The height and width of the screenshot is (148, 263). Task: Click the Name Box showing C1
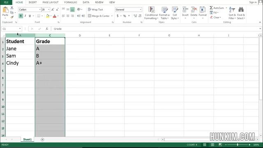[x=12, y=29]
